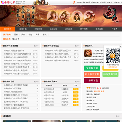Click 下载 button for 风云再起 server
Image resolution: width=122 pixels, height=122 pixels.
coord(76,102)
